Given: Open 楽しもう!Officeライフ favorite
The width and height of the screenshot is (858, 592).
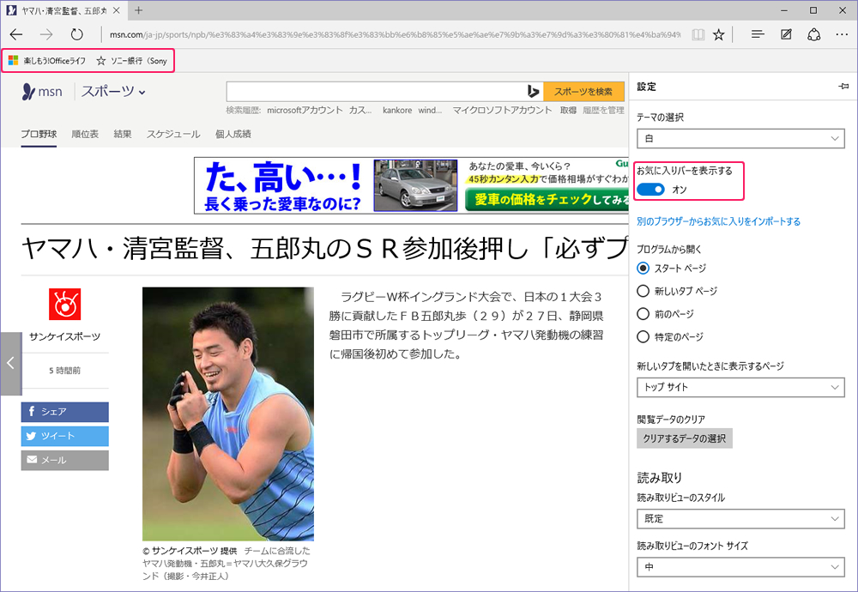Looking at the screenshot, I should pyautogui.click(x=47, y=61).
